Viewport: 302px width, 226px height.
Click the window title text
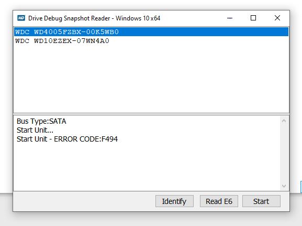coord(94,18)
